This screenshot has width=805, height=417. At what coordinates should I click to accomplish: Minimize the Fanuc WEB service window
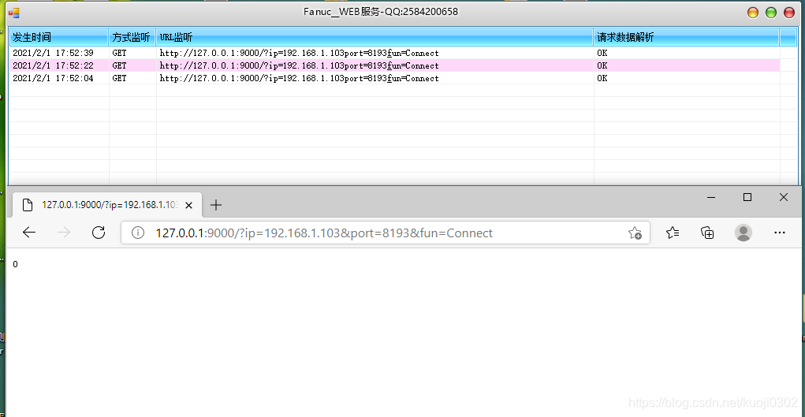753,13
